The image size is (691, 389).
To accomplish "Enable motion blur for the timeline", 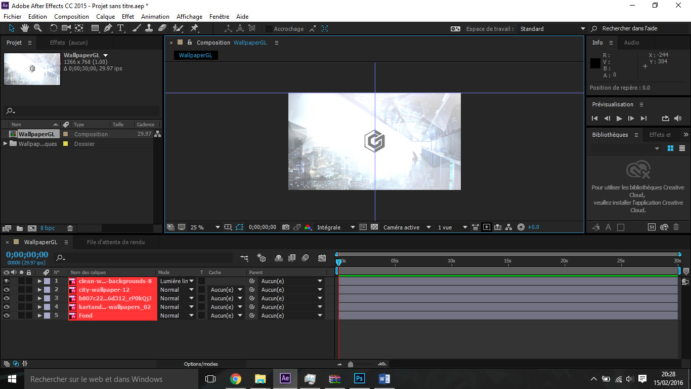I will click(305, 258).
